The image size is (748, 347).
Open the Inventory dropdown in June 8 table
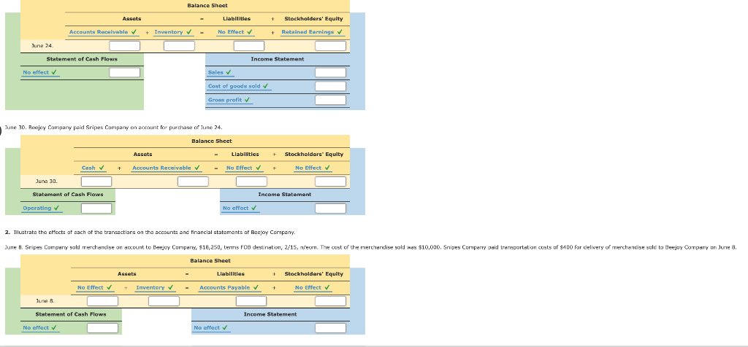click(x=155, y=288)
